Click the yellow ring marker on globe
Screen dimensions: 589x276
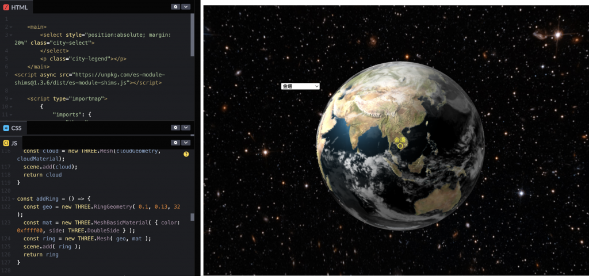[x=400, y=145]
